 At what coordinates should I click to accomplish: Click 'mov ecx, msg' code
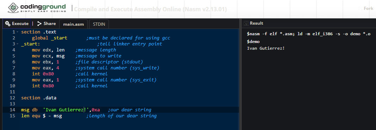[48, 56]
